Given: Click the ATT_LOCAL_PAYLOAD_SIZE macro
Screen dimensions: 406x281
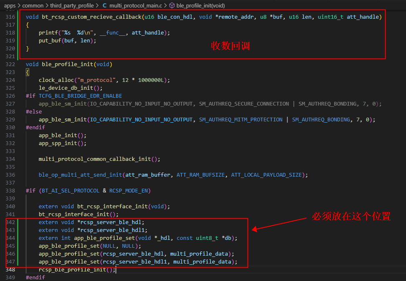Looking at the screenshot, I should (266, 175).
